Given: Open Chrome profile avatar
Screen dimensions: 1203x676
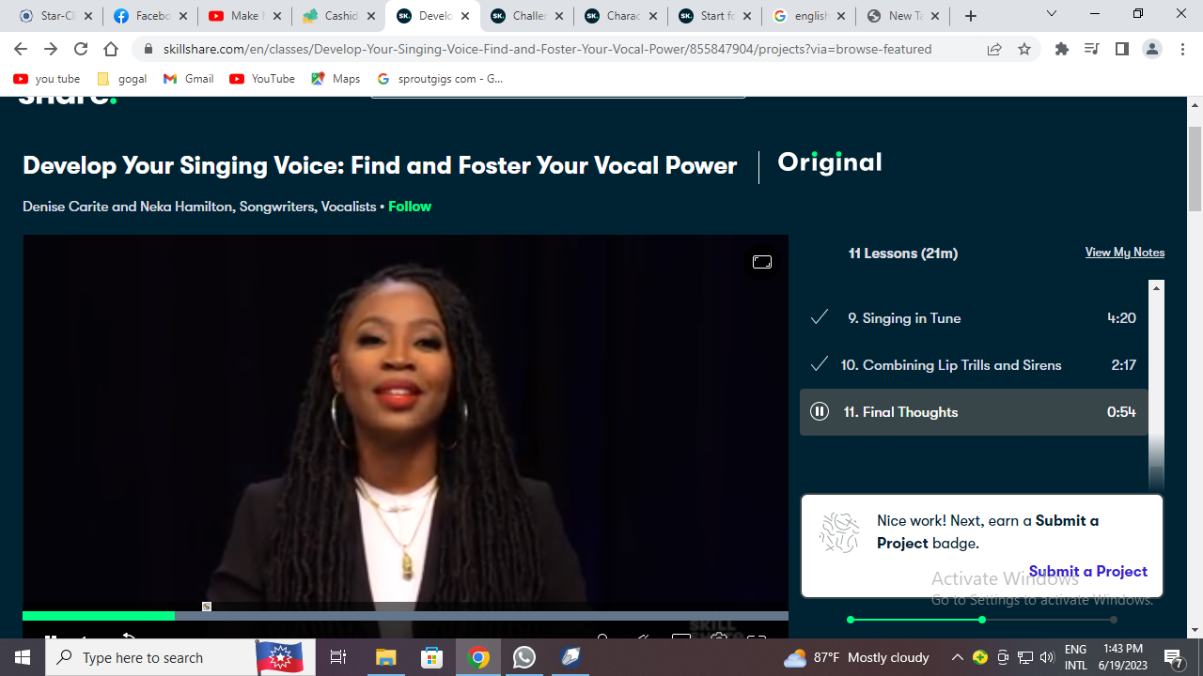Looking at the screenshot, I should [1151, 49].
